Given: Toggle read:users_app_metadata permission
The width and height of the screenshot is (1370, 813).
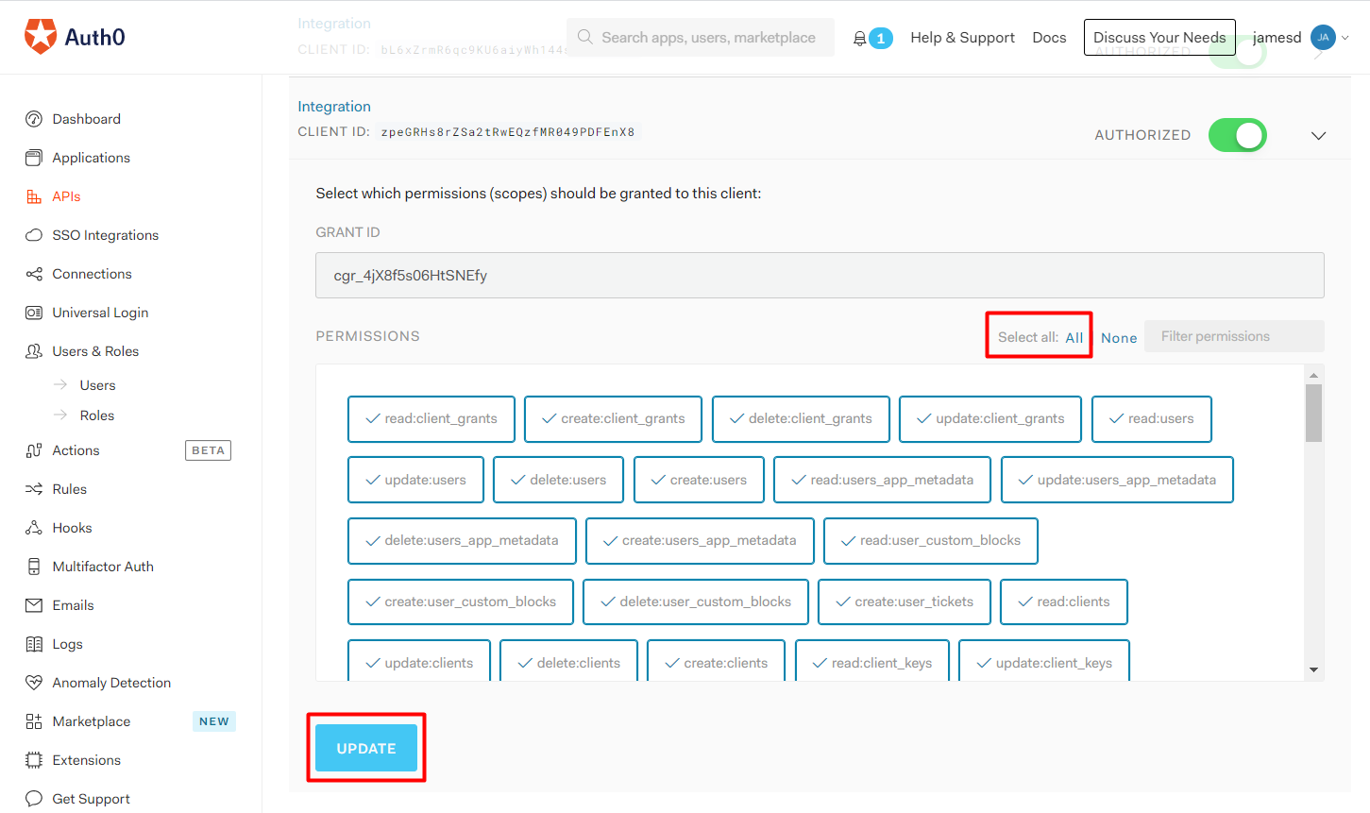Looking at the screenshot, I should (x=882, y=480).
